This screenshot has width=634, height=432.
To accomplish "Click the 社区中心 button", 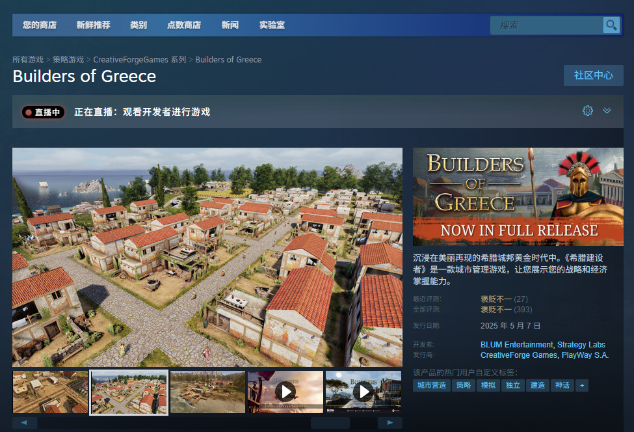I will coord(593,75).
